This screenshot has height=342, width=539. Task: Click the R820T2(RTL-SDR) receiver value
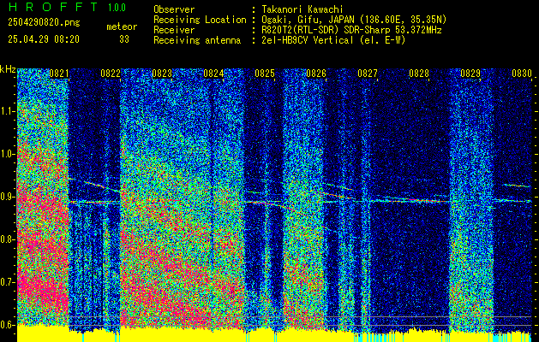[x=351, y=30]
